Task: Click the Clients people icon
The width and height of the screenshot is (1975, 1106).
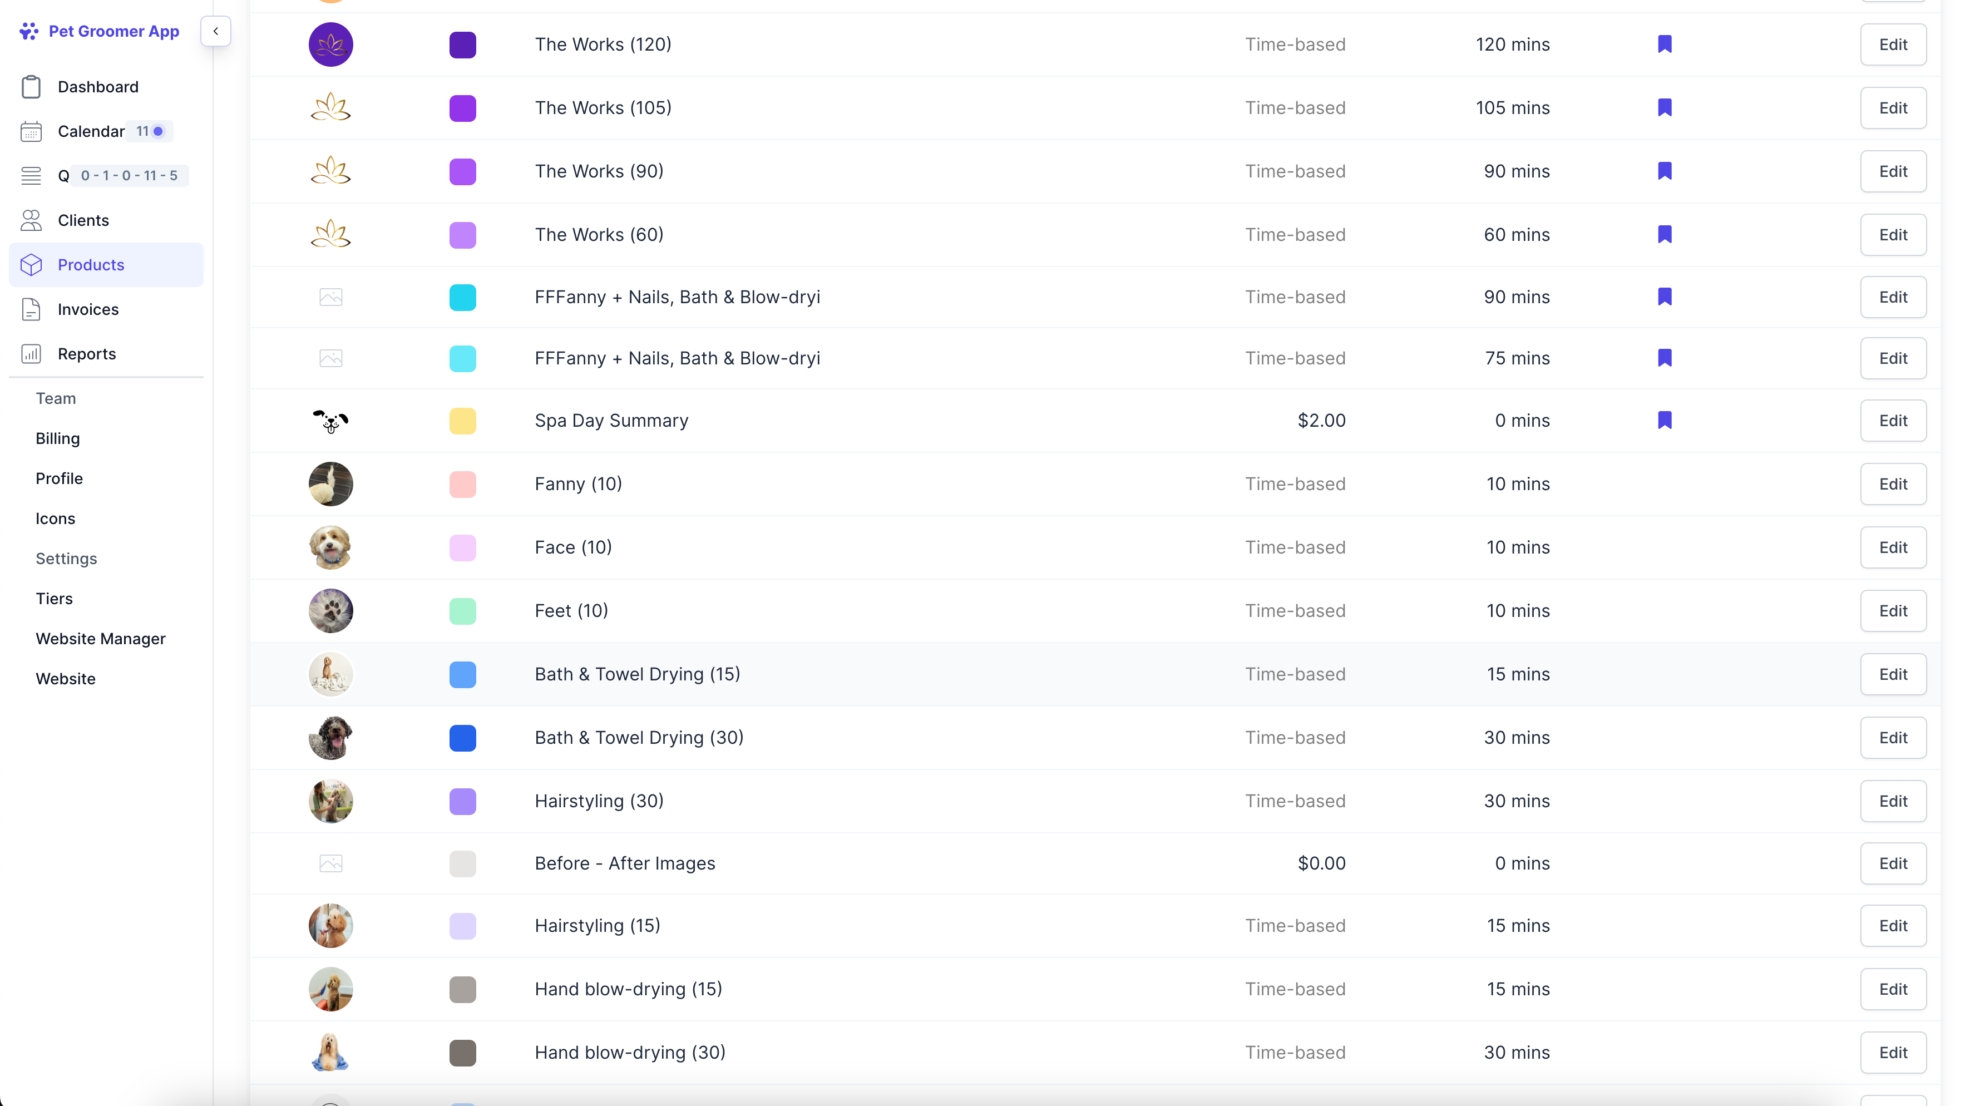Action: point(31,220)
